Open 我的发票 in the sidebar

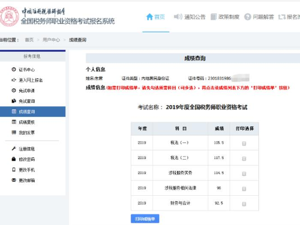pyautogui.click(x=27, y=132)
